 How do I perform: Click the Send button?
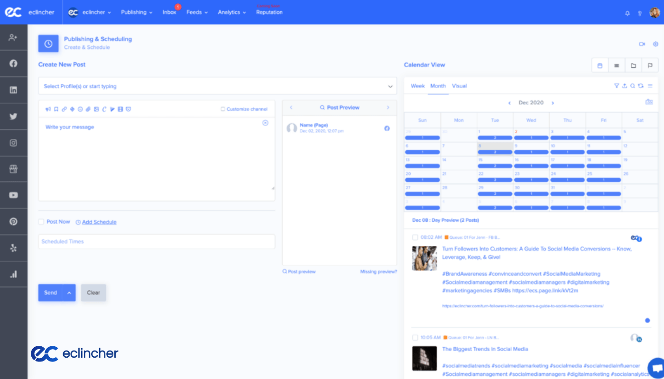51,293
